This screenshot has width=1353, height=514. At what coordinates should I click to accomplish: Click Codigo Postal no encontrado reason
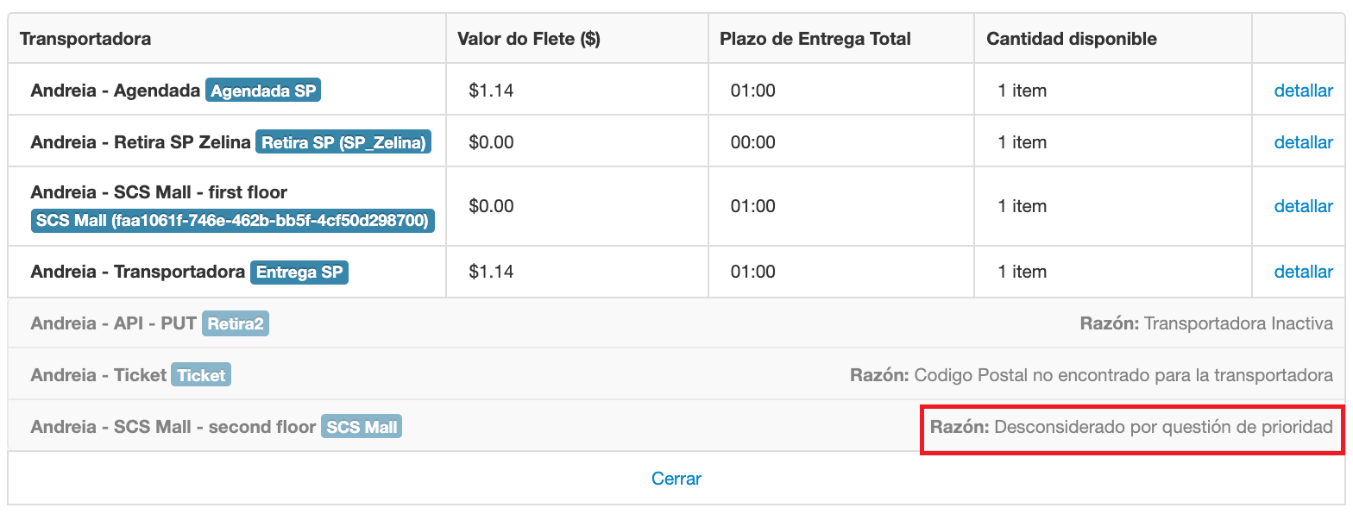pyautogui.click(x=1123, y=375)
